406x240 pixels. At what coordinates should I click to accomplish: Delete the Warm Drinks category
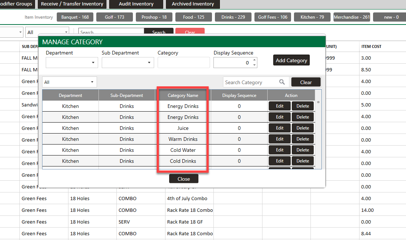303,139
